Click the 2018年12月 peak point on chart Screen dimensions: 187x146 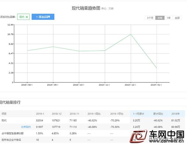131,34
